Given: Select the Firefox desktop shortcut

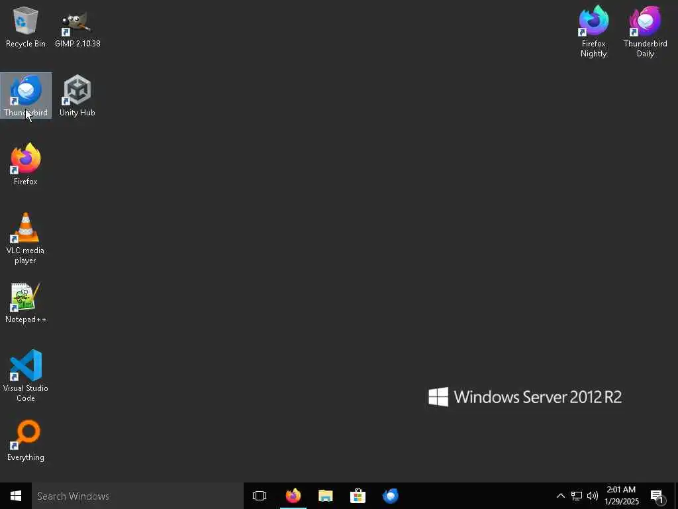Looking at the screenshot, I should click(26, 164).
